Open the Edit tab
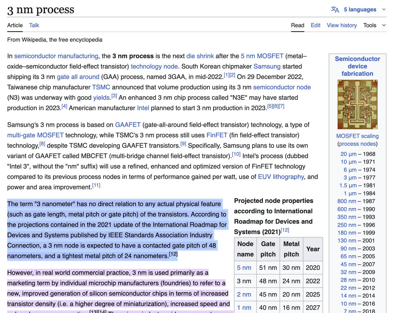Viewport: 394px width, 313px height. point(316,25)
